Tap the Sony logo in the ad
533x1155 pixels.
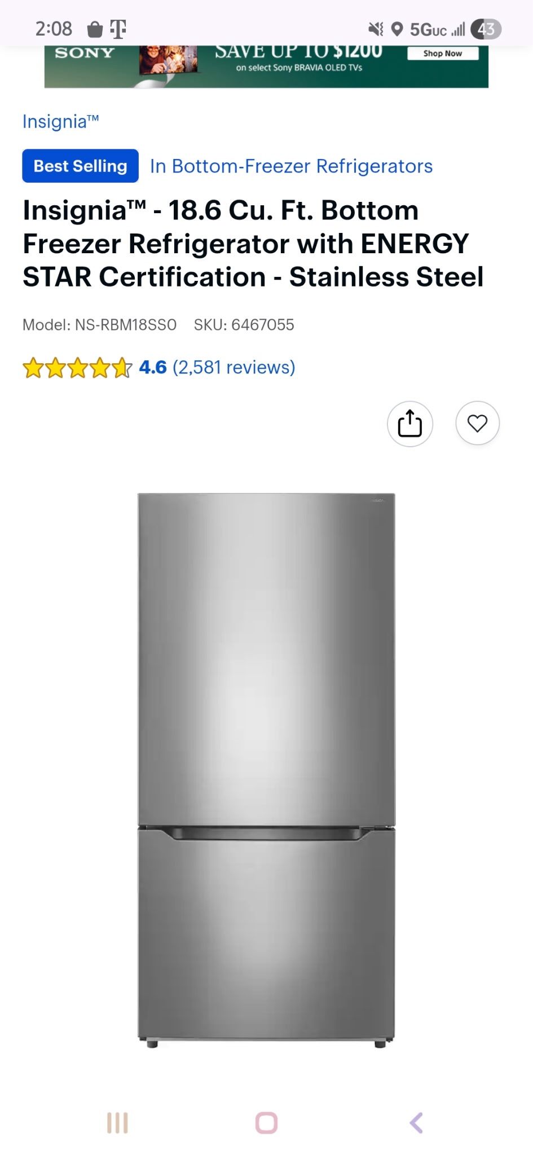point(85,53)
